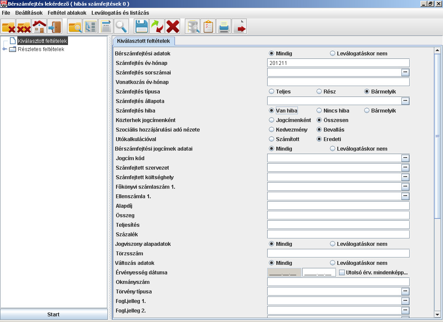The image size is (443, 322).
Task: Open the Jogcím kód lookup button
Action: 405,158
